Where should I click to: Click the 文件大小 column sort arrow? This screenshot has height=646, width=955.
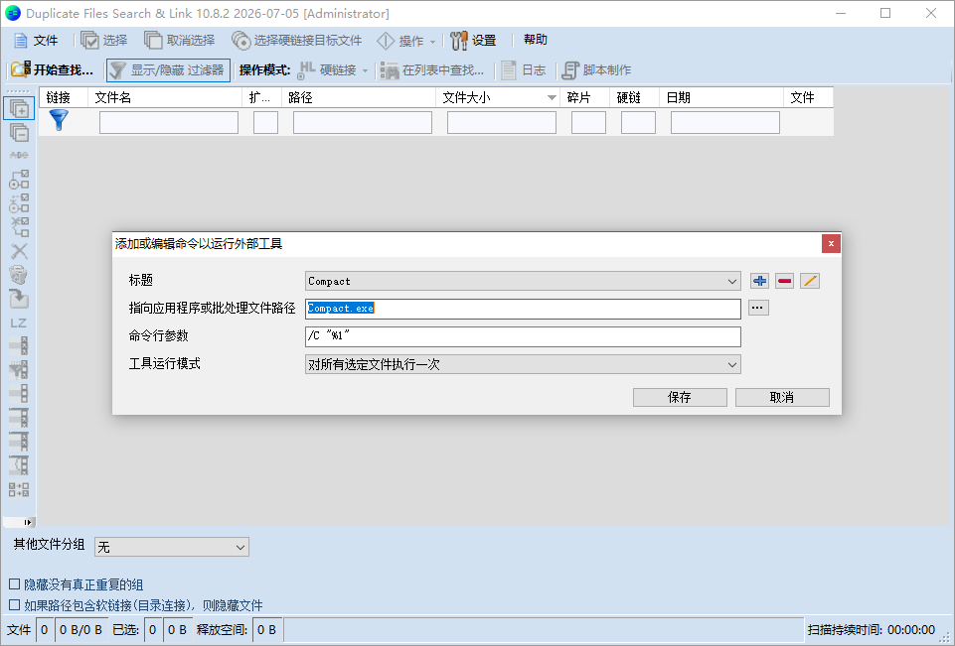pyautogui.click(x=552, y=98)
